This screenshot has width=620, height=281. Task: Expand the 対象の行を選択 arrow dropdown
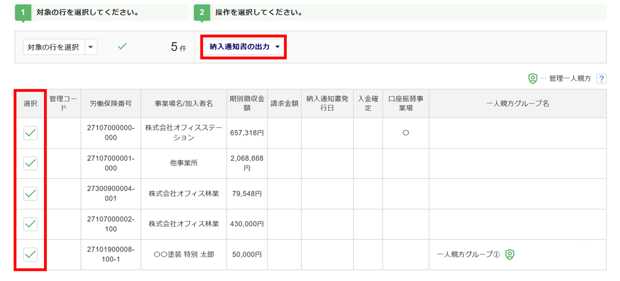tap(91, 47)
